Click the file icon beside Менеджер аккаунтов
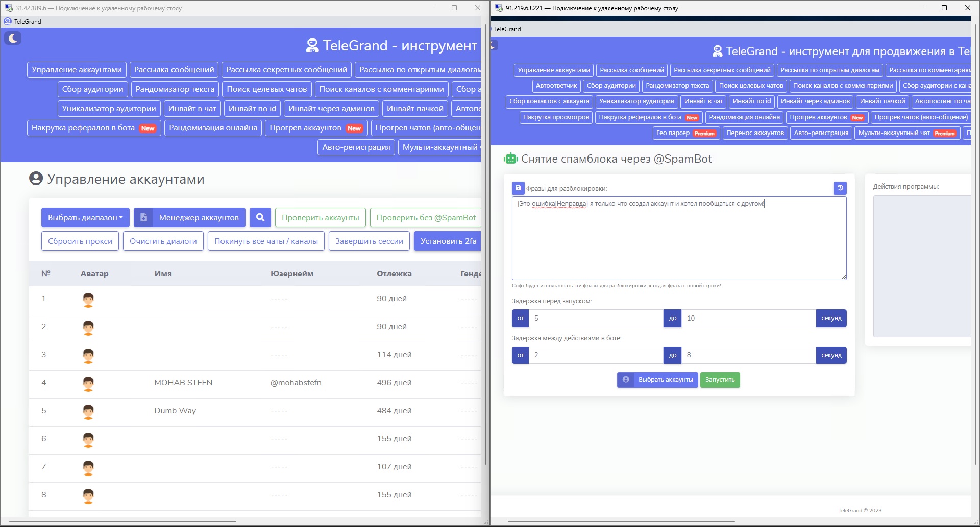980x527 pixels. coord(143,218)
